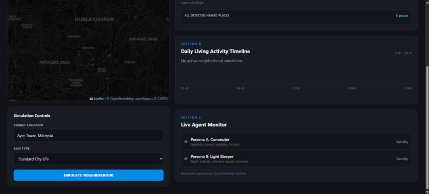Click the Ampang Jaya label on map
This screenshot has width=429, height=194.
[x=143, y=39]
